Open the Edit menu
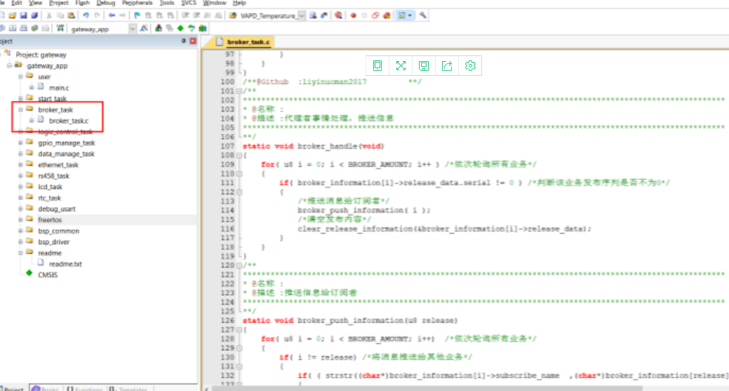 (x=17, y=3)
